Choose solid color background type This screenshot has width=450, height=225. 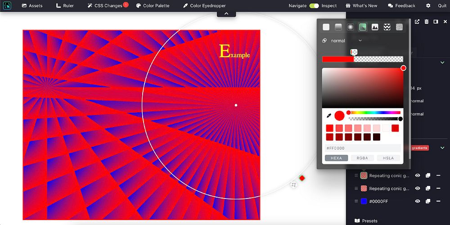tap(326, 27)
